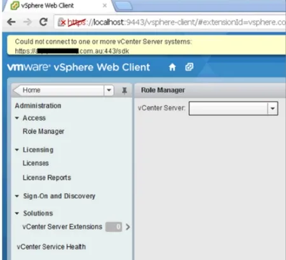286x260 pixels.
Task: Click the insecure HTTPS lock warning icon
Action: (62, 22)
